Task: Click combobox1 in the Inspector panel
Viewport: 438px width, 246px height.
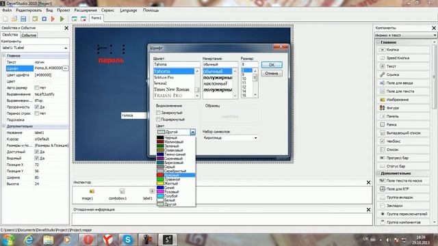Action: click(118, 194)
